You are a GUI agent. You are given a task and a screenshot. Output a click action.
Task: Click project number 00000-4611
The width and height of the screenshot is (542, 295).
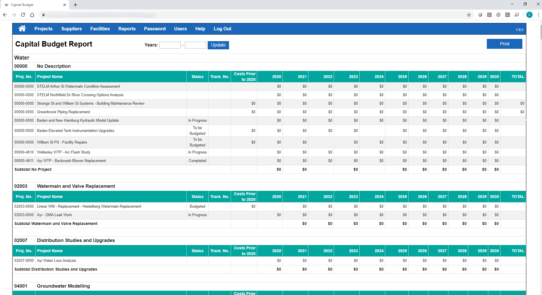click(24, 161)
